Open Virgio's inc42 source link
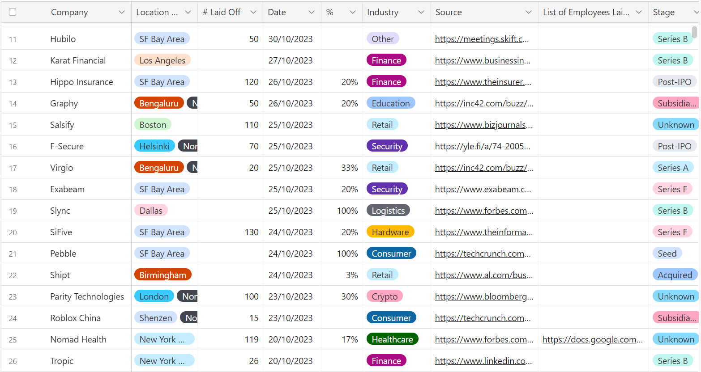Screen dimensions: 701x372 [x=484, y=168]
